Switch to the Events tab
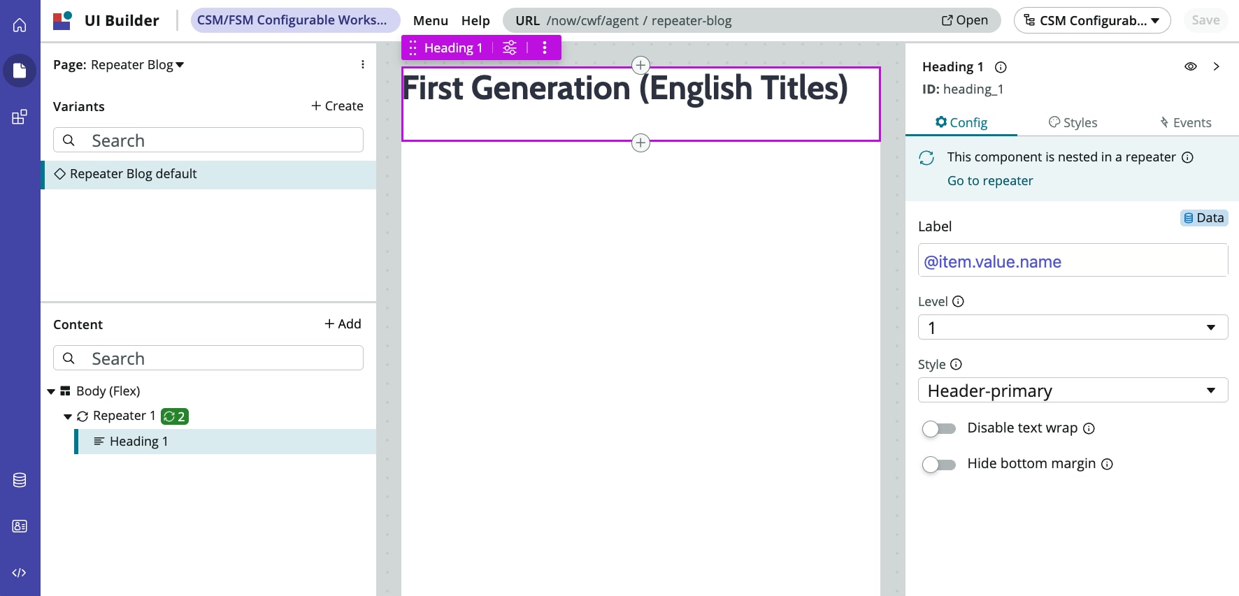Viewport: 1239px width, 596px height. (1185, 123)
